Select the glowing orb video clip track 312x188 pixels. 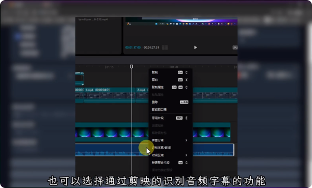(x=112, y=132)
